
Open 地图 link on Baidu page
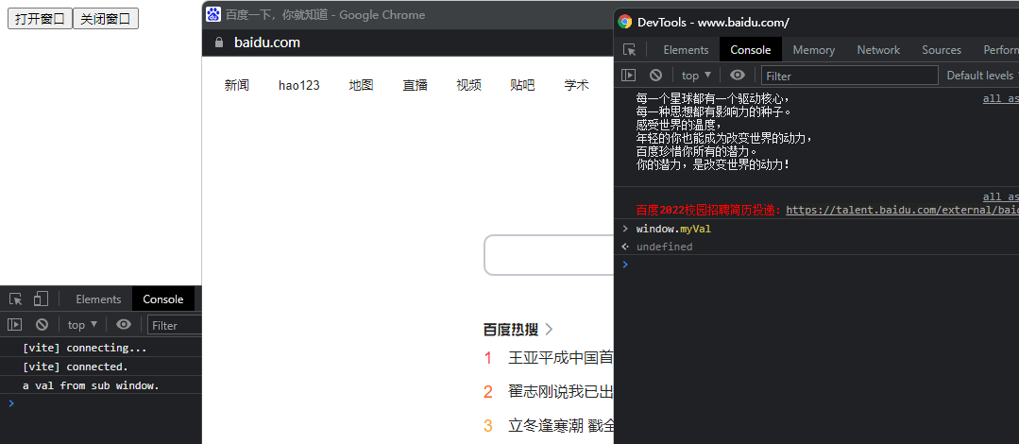[361, 85]
